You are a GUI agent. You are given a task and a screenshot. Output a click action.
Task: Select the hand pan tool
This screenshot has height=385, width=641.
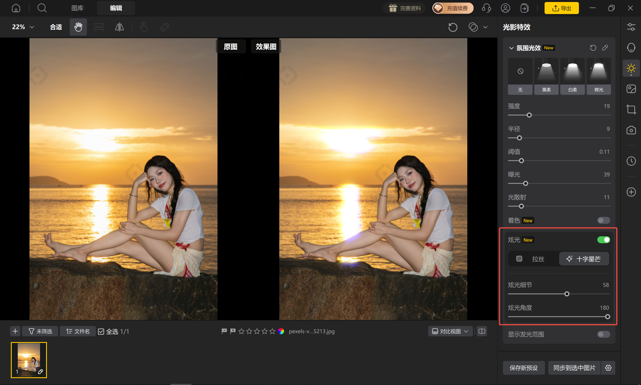pos(78,27)
